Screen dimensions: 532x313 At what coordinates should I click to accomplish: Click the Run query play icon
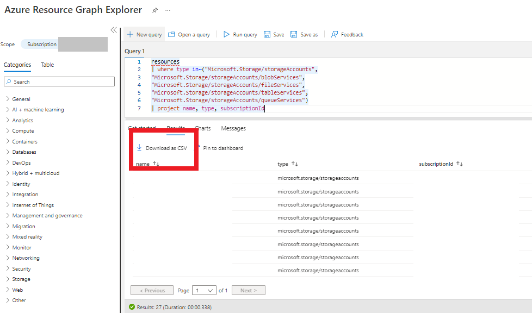point(226,34)
